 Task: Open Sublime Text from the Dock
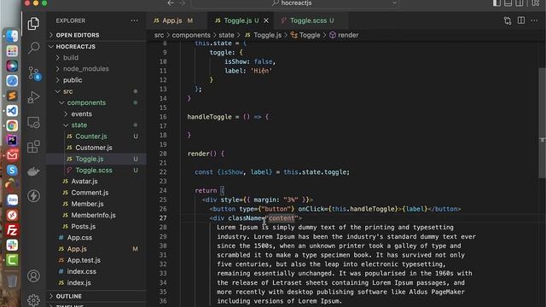coord(12,96)
